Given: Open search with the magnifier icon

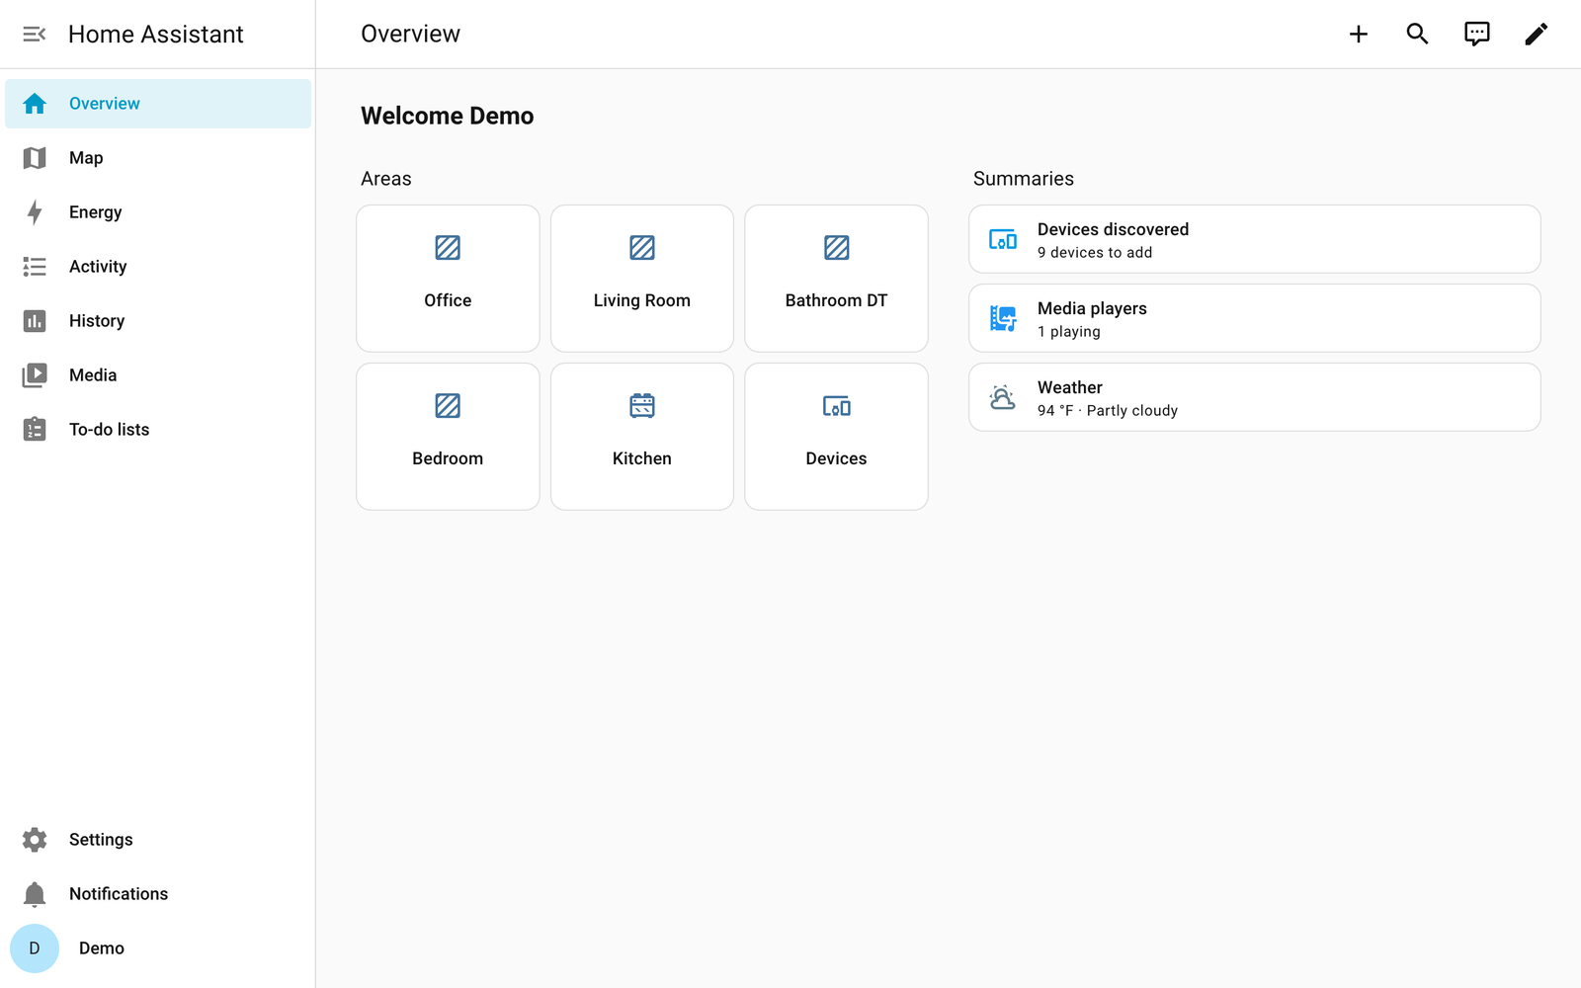Looking at the screenshot, I should point(1418,35).
